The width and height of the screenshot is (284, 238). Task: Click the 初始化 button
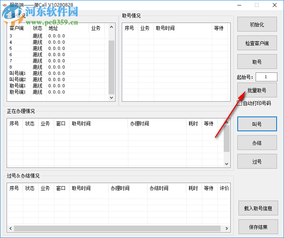(x=257, y=24)
